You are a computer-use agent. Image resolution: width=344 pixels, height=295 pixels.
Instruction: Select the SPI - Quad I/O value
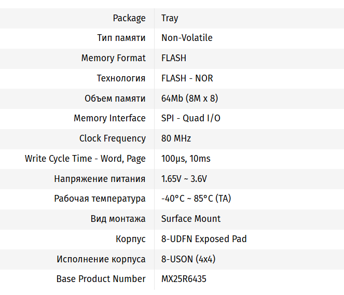[x=190, y=118]
